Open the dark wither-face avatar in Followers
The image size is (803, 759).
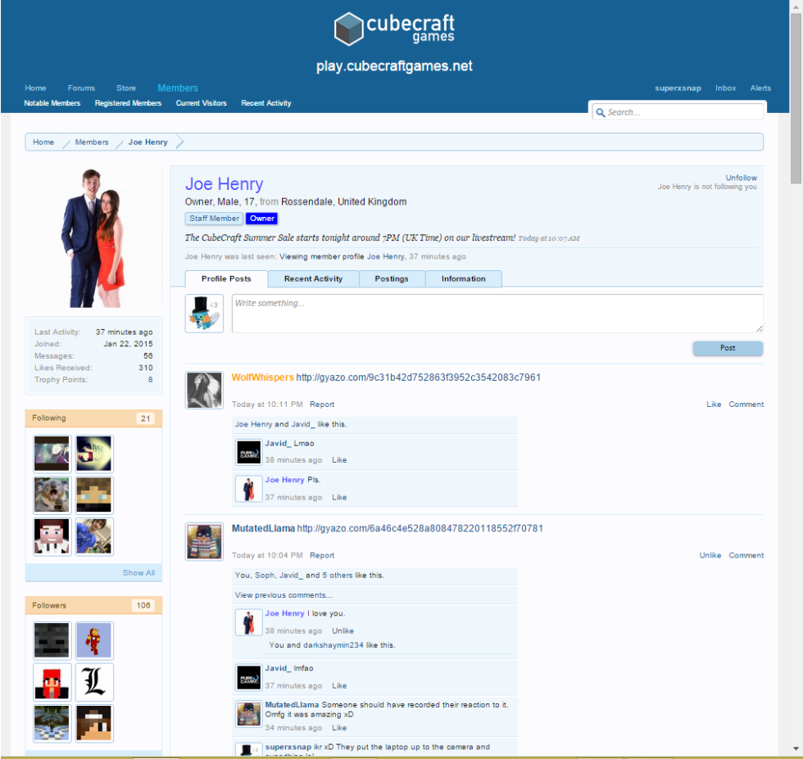pos(52,640)
